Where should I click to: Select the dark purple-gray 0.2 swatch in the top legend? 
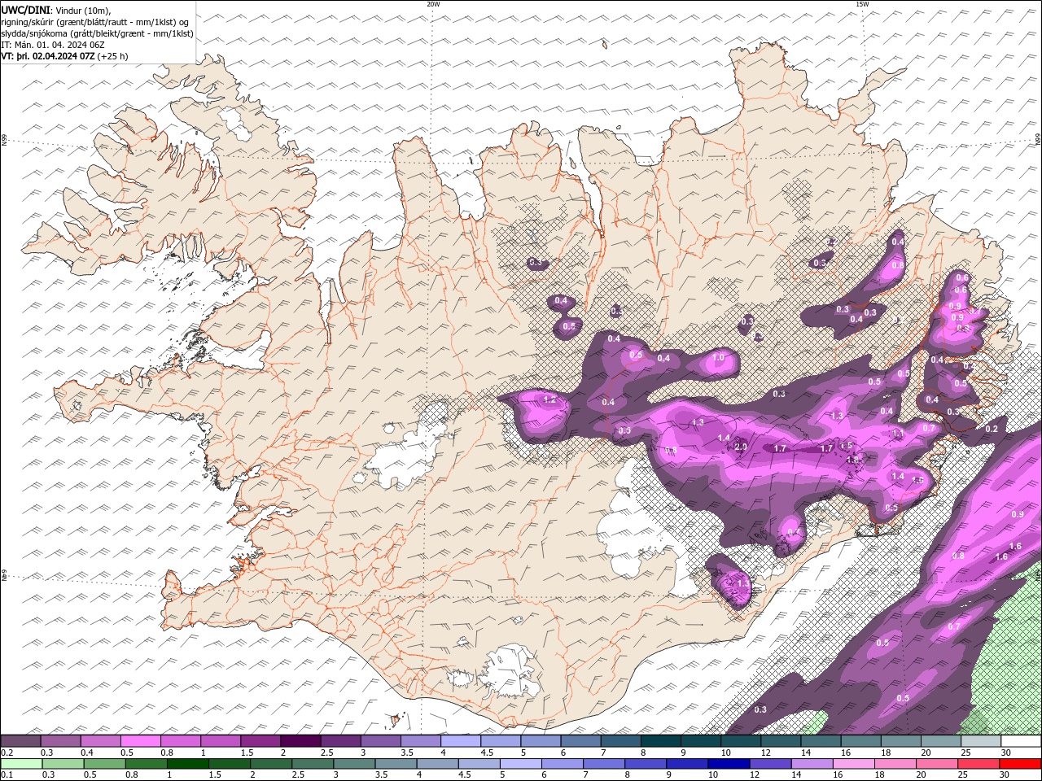click(x=21, y=741)
